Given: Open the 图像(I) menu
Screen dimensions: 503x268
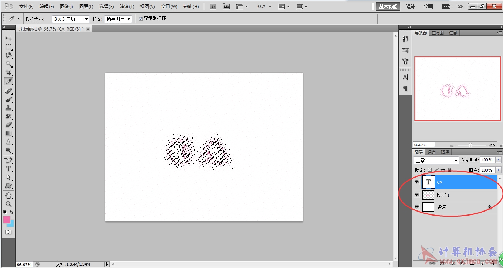Looking at the screenshot, I should click(67, 7).
